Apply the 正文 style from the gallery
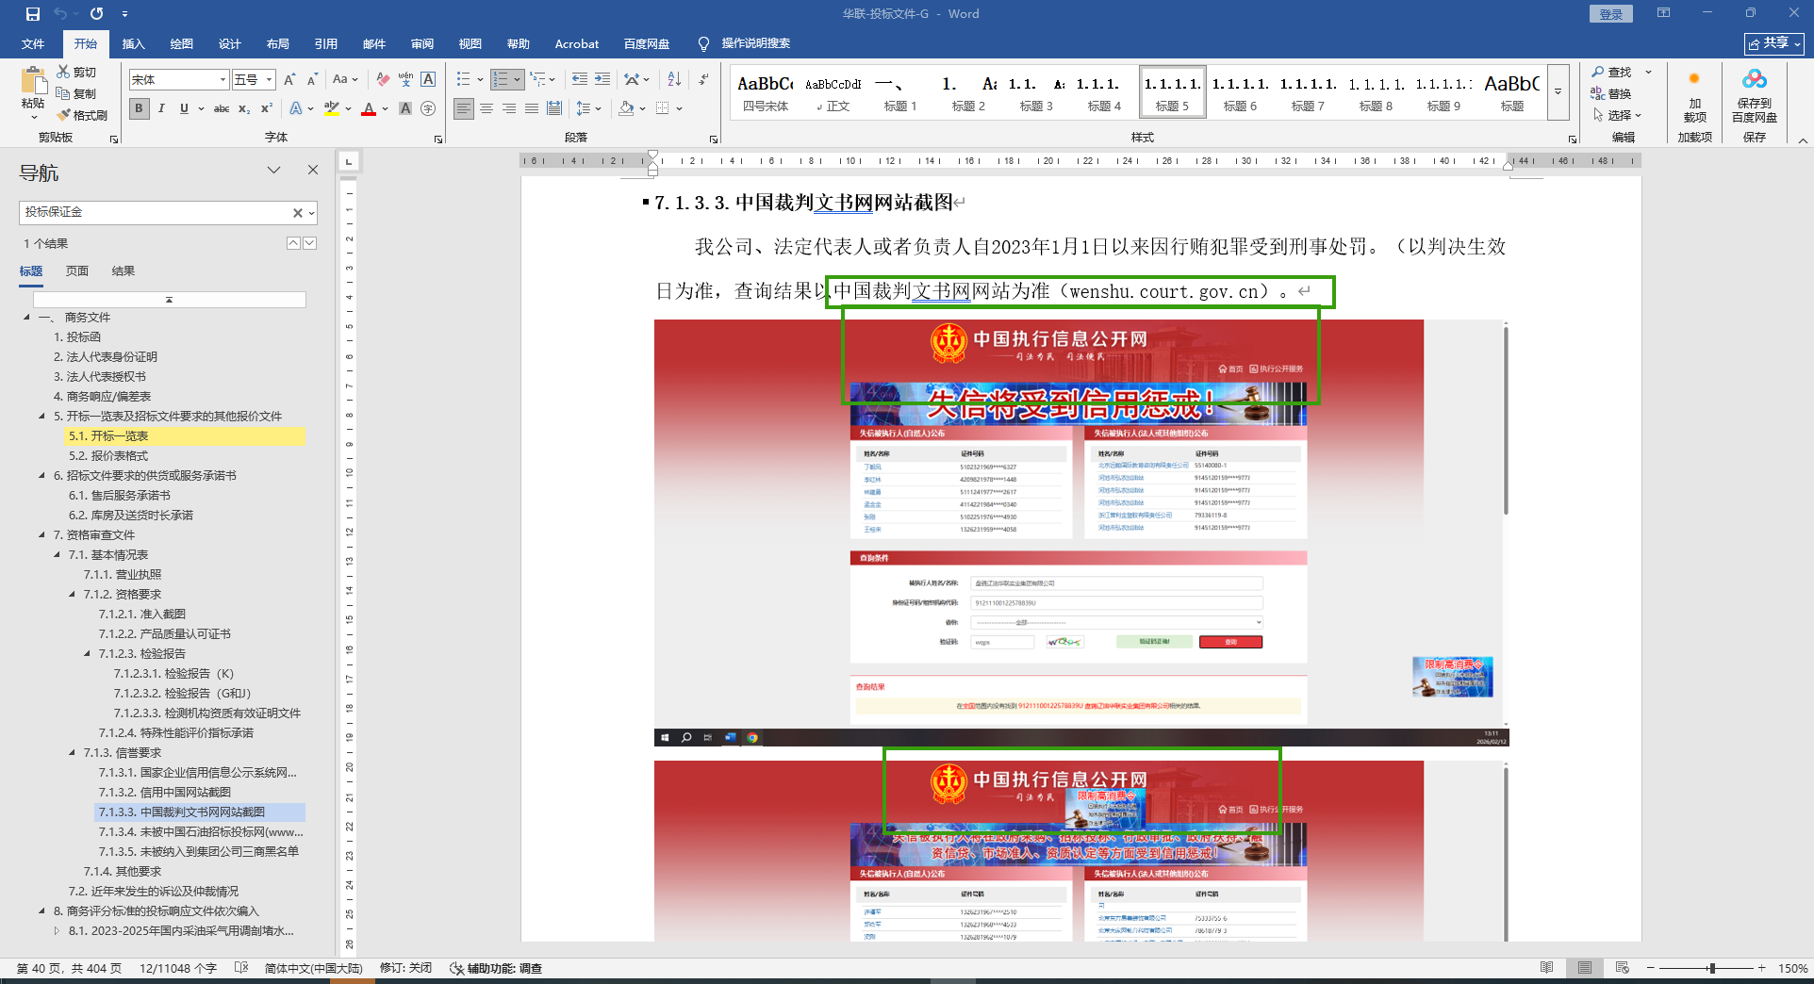This screenshot has height=984, width=1814. 833,92
